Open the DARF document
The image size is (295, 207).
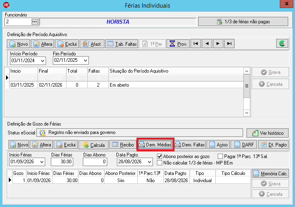pos(244,144)
